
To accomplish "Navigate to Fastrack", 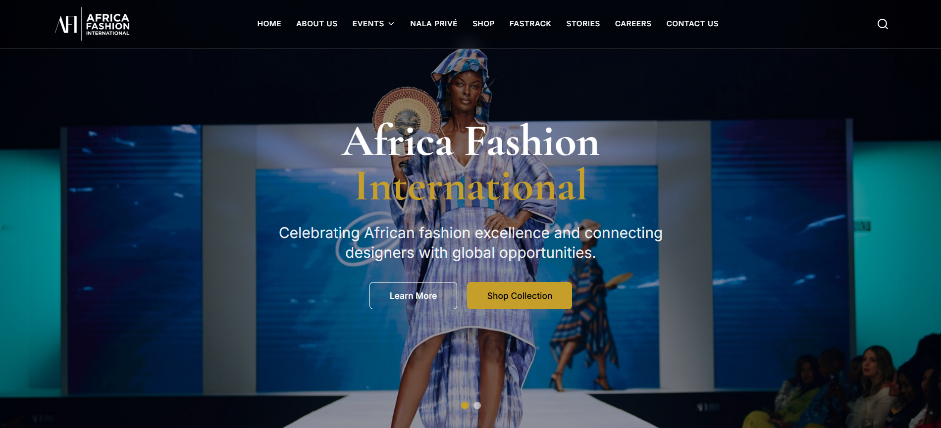I will 530,24.
